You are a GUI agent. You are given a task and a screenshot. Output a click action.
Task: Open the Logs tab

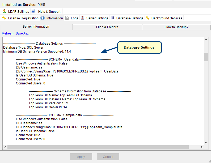[x=75, y=18]
